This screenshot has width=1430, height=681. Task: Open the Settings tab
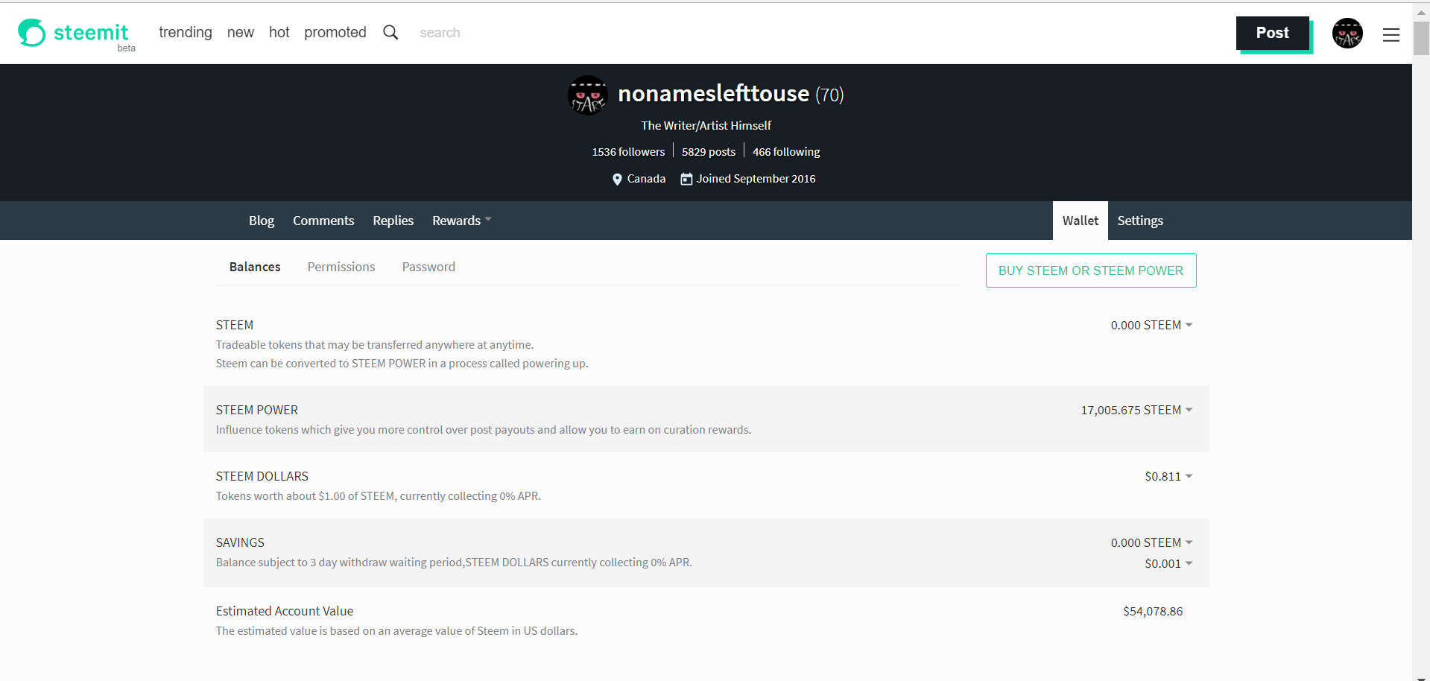tap(1140, 221)
